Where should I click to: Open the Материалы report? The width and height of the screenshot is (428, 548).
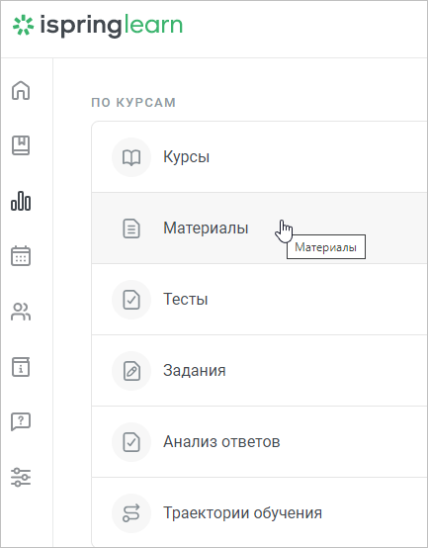259,228
